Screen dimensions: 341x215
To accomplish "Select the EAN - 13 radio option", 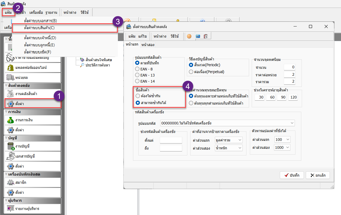I will pyautogui.click(x=137, y=75).
